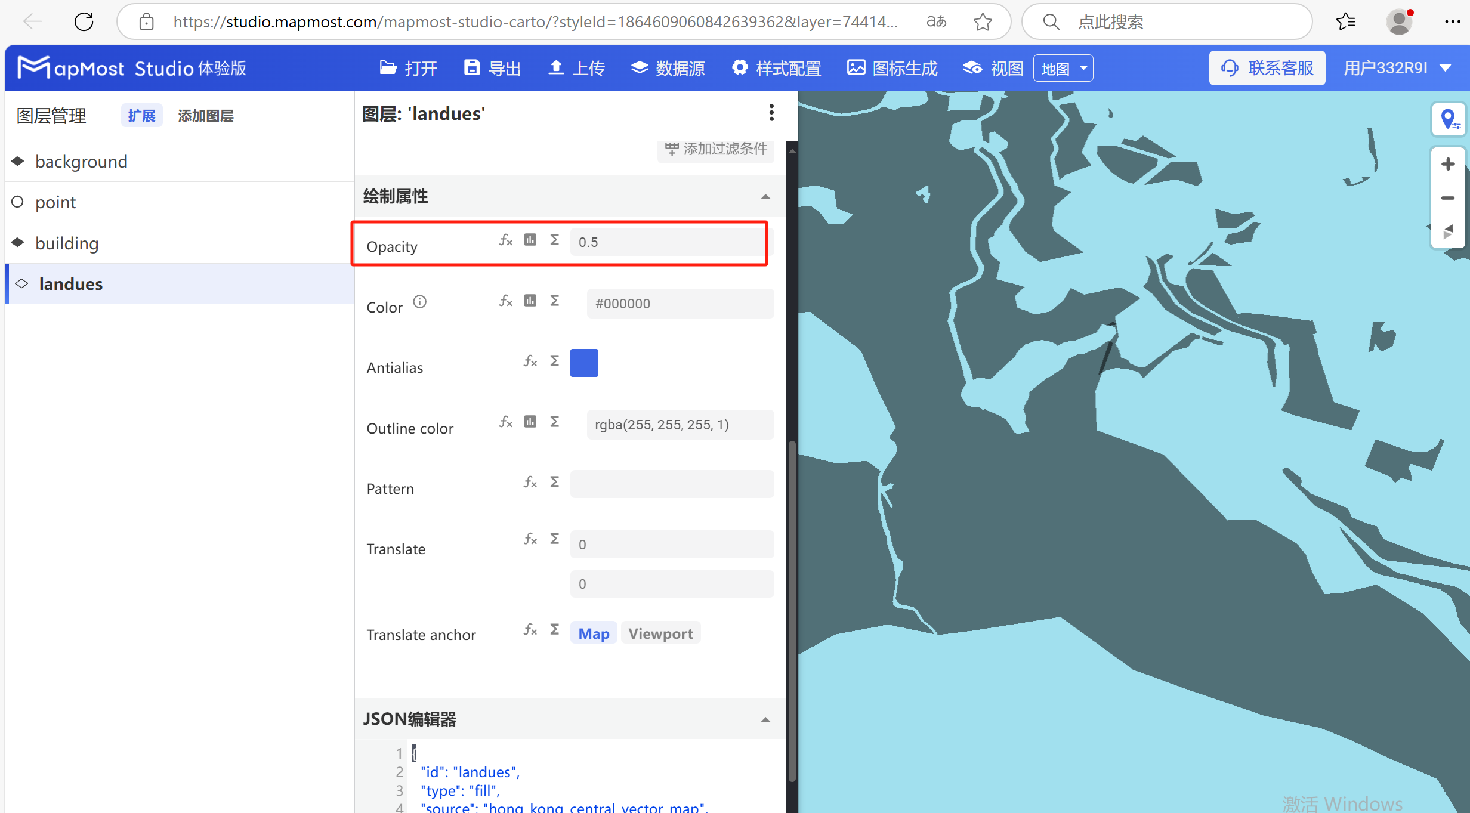Collapse the JSON编辑器 section
Screen dimensions: 1470x813
765,720
